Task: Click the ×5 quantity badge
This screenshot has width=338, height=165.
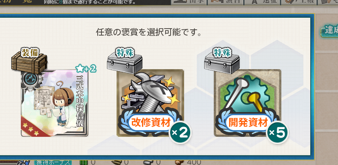Action: point(277,133)
